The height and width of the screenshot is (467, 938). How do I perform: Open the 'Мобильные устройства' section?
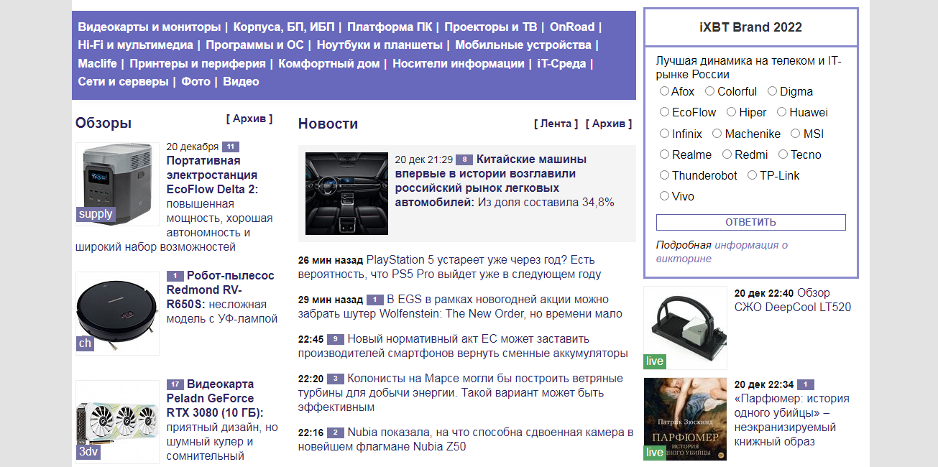coord(523,45)
